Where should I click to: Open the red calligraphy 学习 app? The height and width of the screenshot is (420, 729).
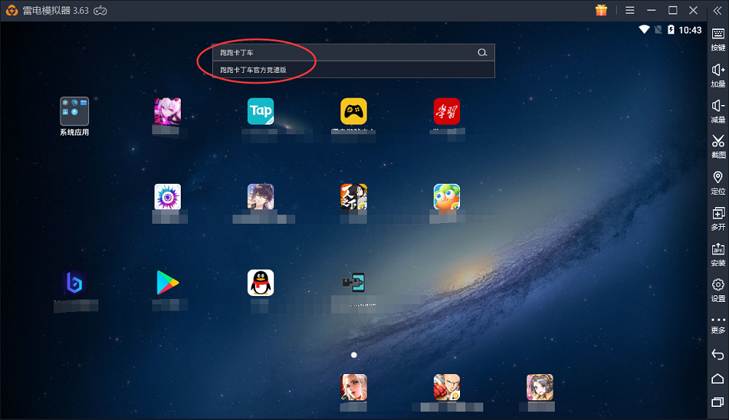(447, 111)
